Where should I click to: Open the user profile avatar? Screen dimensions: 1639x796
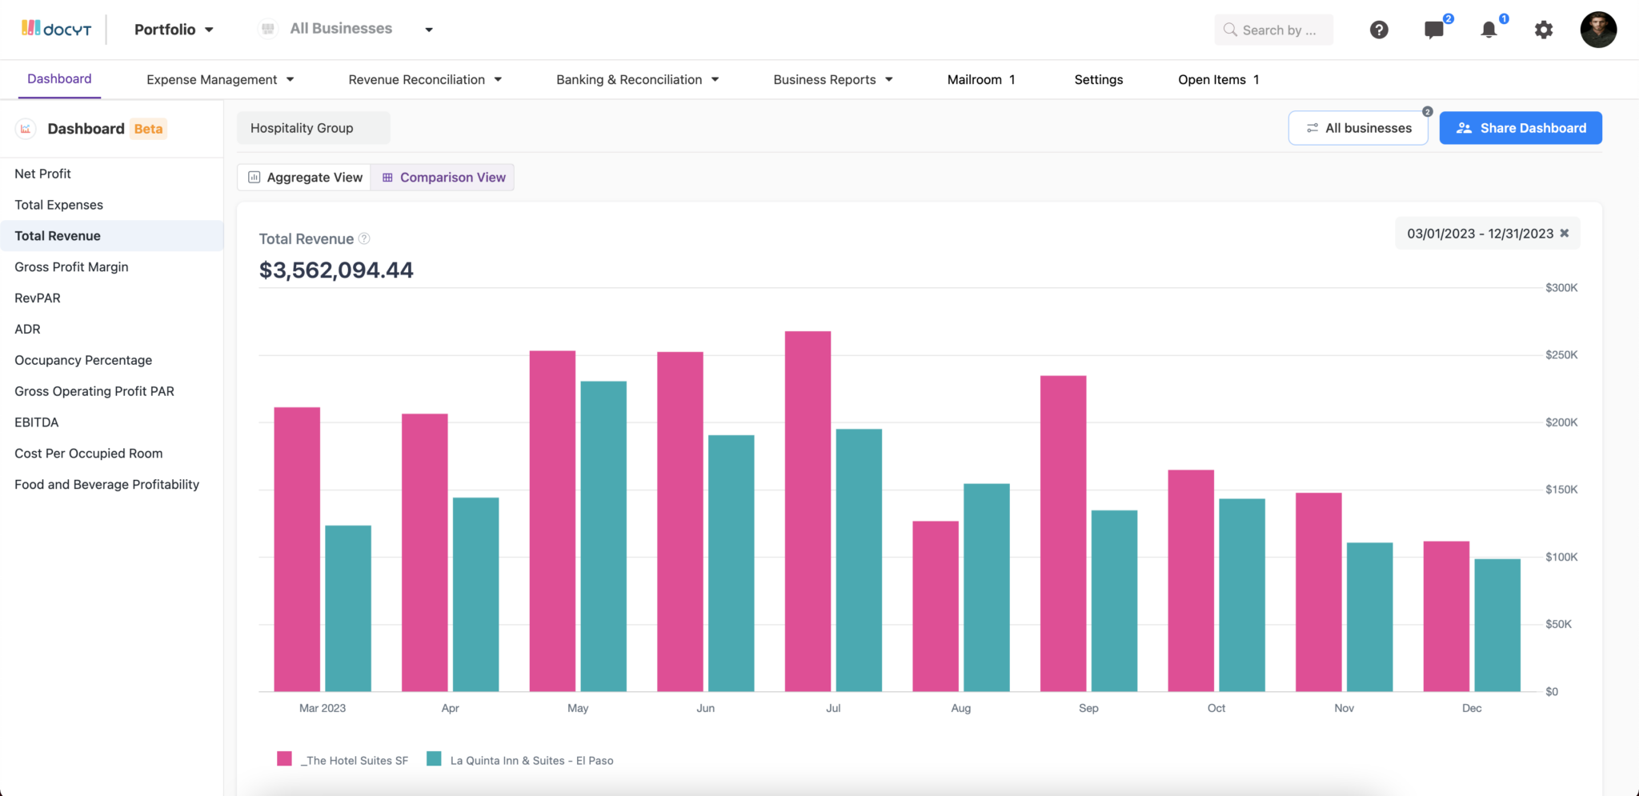[1598, 30]
